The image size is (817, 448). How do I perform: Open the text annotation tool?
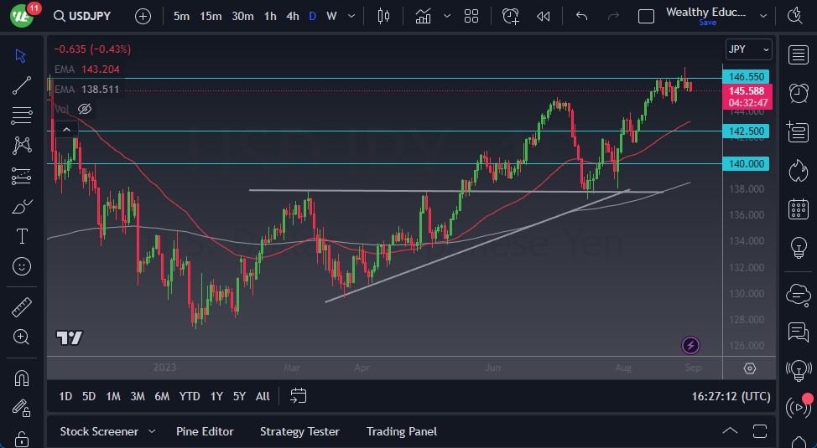click(22, 236)
